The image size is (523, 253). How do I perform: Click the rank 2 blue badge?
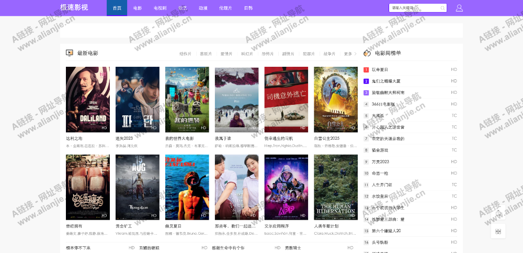tap(366, 81)
